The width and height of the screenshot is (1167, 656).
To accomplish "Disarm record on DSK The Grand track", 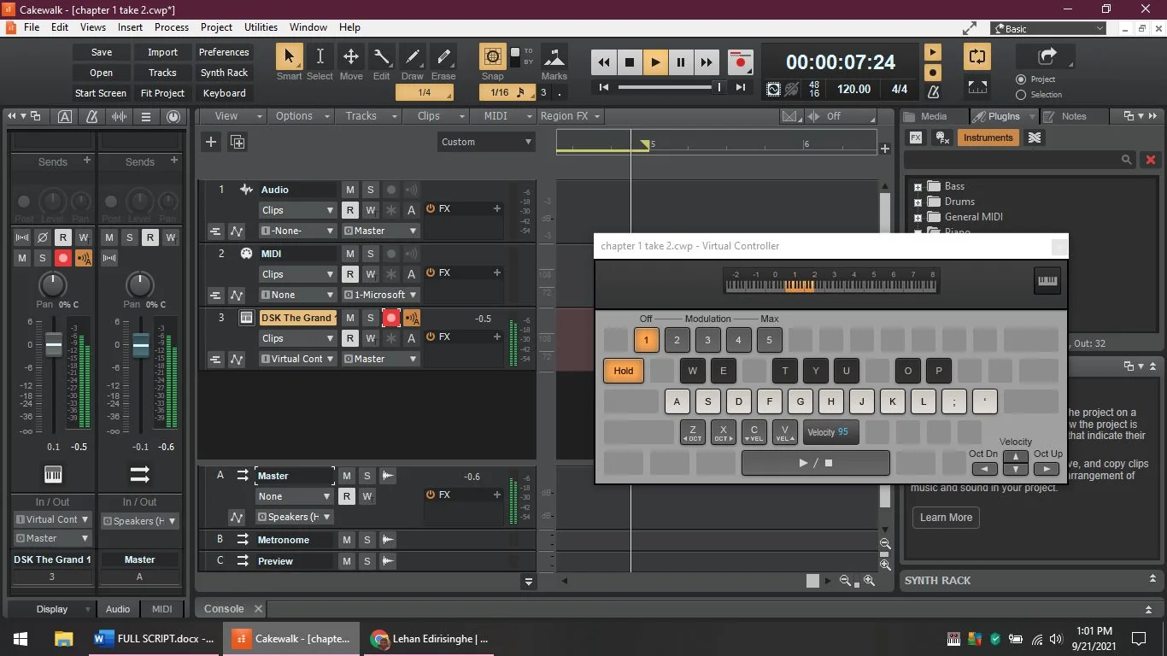I will click(x=391, y=318).
